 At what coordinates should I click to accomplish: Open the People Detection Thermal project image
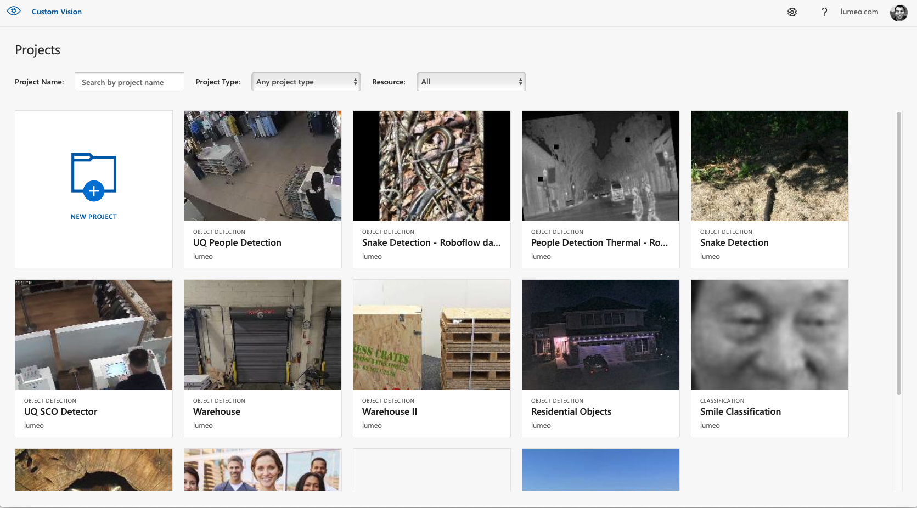point(601,166)
